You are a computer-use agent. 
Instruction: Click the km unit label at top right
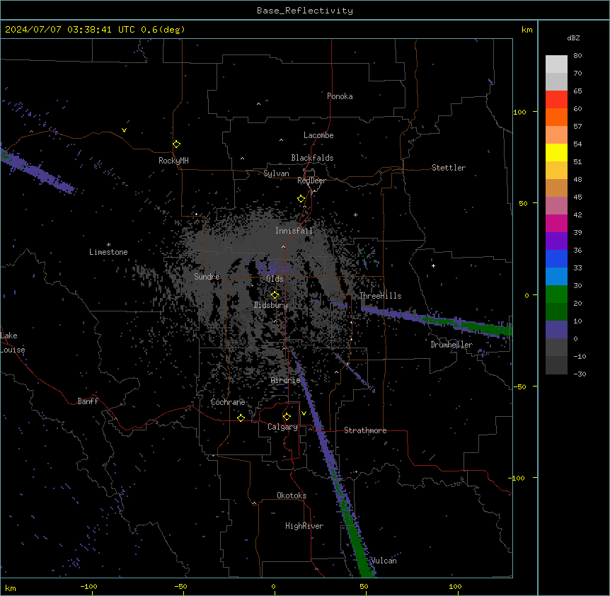(x=527, y=30)
